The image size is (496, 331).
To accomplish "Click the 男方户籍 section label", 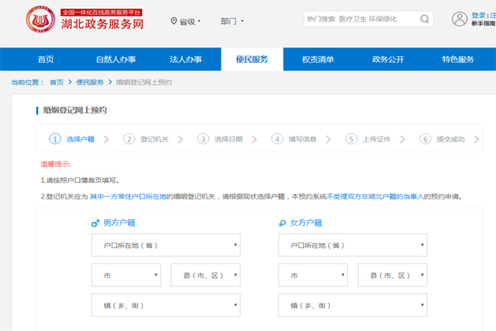I will pyautogui.click(x=119, y=223).
